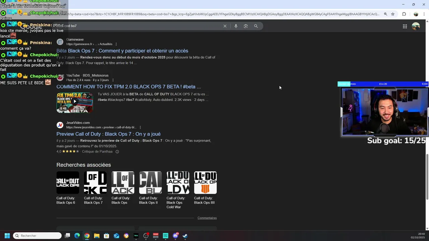Open the Brave-like lion icon in taskbar

point(126,236)
